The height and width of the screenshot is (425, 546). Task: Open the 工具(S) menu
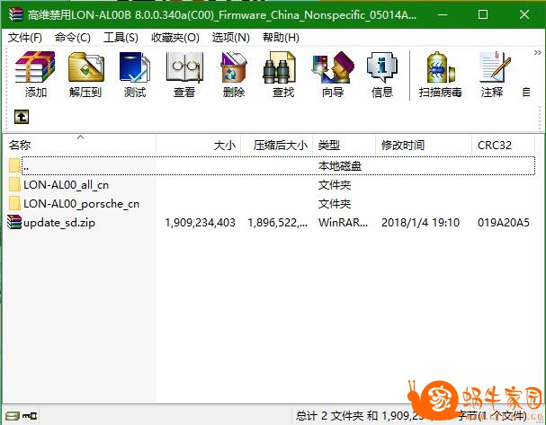point(121,37)
